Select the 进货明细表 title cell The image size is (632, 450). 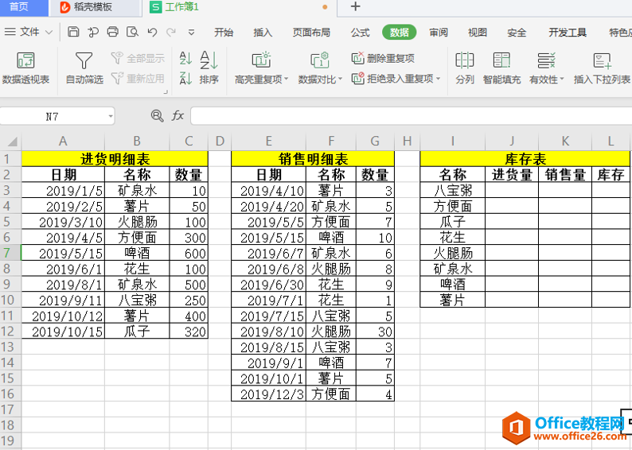click(x=115, y=158)
